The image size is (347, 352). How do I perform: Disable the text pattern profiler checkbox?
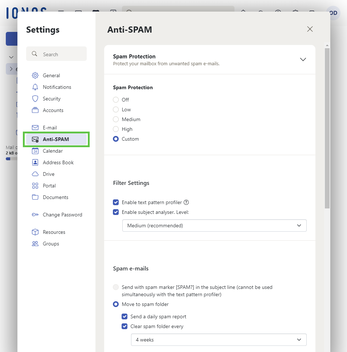click(116, 202)
